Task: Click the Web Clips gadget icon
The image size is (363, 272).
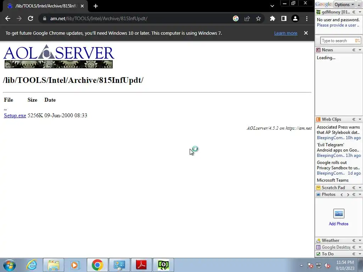Action: (318, 119)
